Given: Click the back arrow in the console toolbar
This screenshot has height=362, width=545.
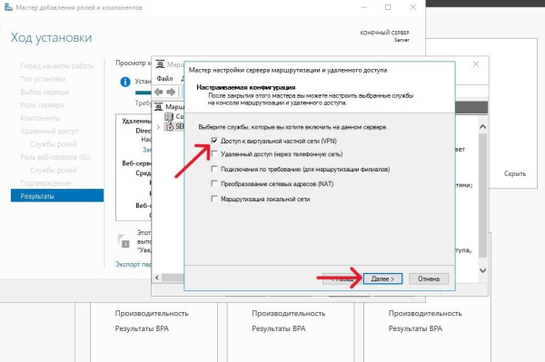Looking at the screenshot, I should (159, 92).
